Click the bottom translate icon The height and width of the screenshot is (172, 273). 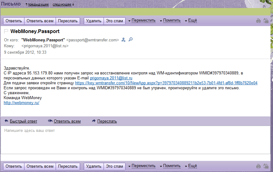[x=266, y=166]
